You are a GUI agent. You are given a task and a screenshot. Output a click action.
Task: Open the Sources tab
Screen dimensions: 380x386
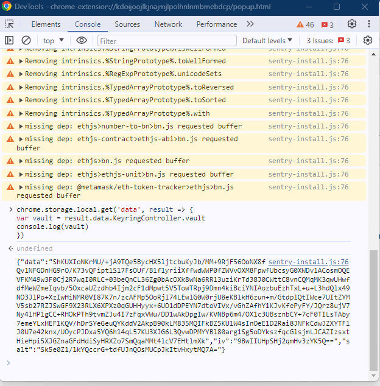[x=127, y=24]
